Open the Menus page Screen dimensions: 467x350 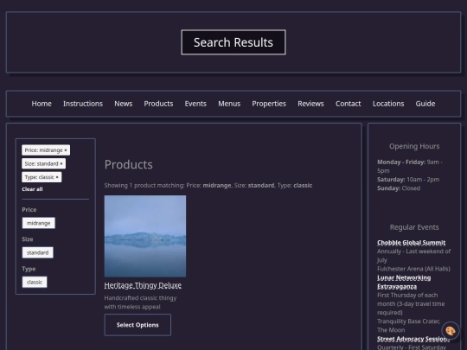(x=229, y=104)
